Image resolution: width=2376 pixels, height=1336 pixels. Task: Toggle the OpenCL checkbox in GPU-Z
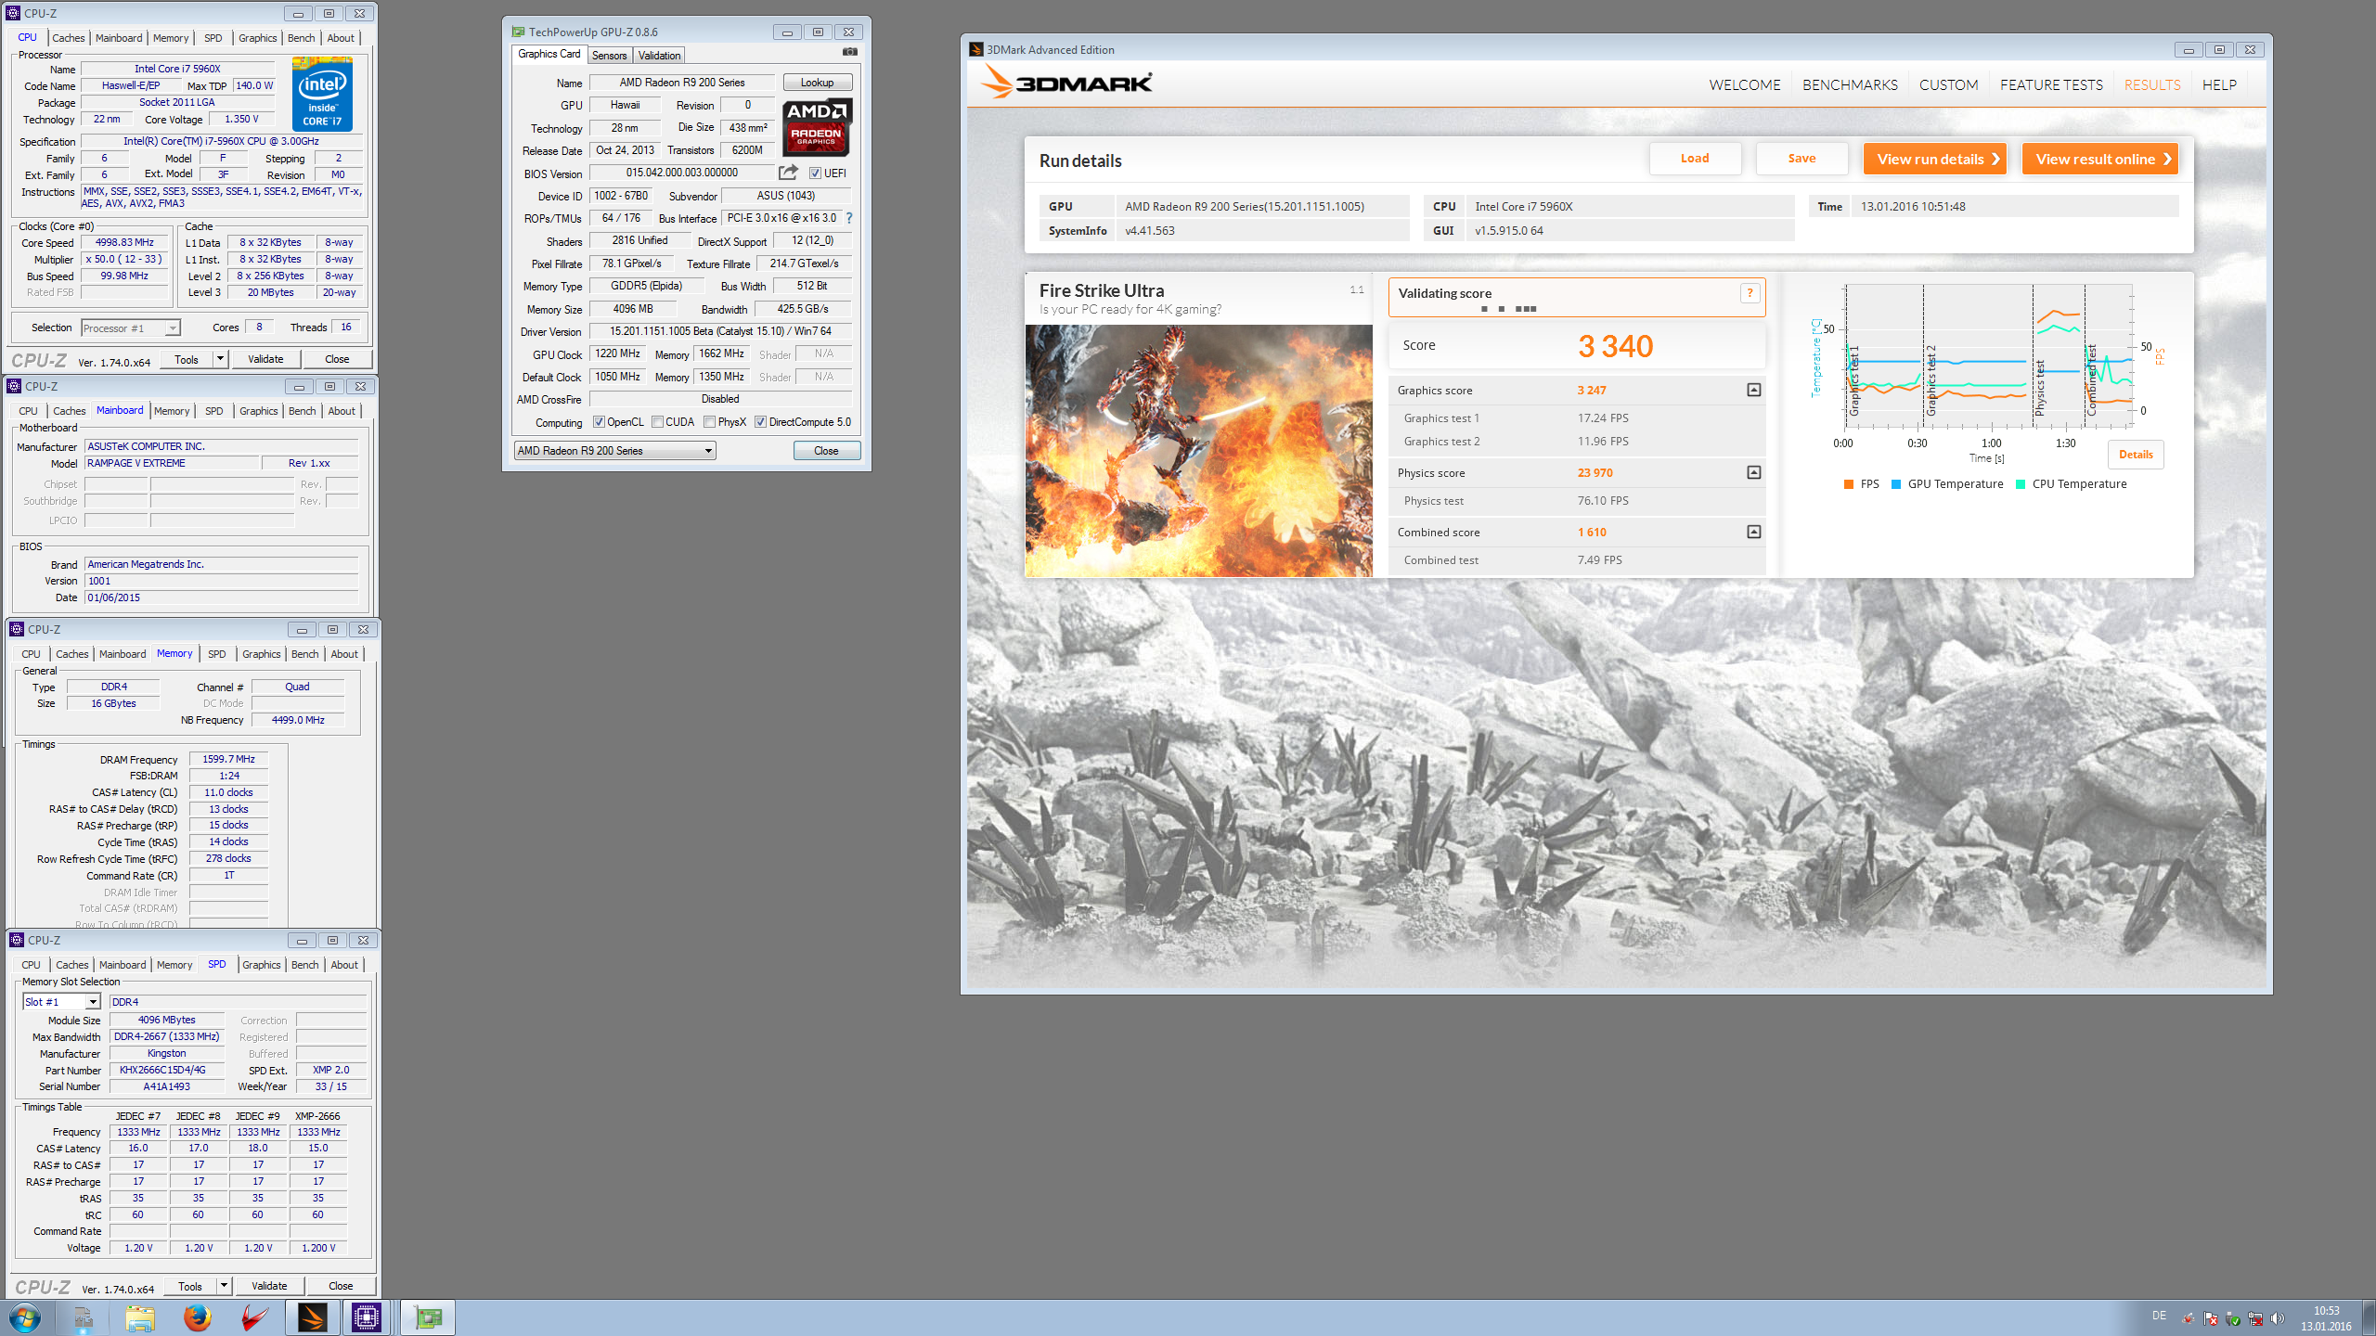pos(599,422)
